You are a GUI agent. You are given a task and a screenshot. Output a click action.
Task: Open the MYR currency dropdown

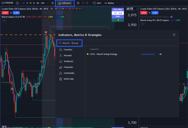pyautogui.click(x=132, y=9)
